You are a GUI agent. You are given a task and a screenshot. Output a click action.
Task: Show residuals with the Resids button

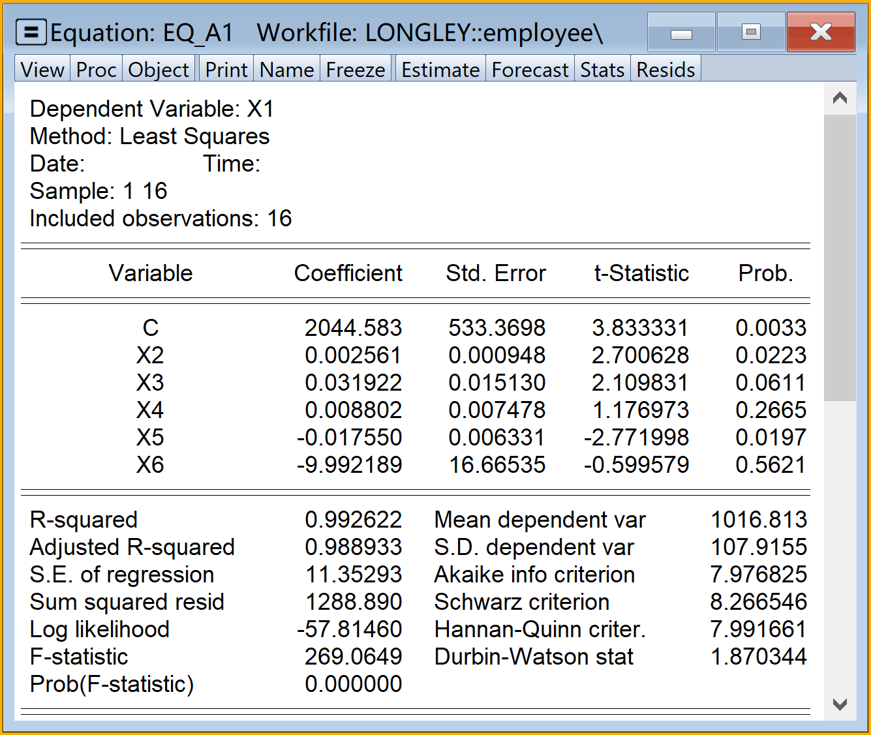pos(665,69)
